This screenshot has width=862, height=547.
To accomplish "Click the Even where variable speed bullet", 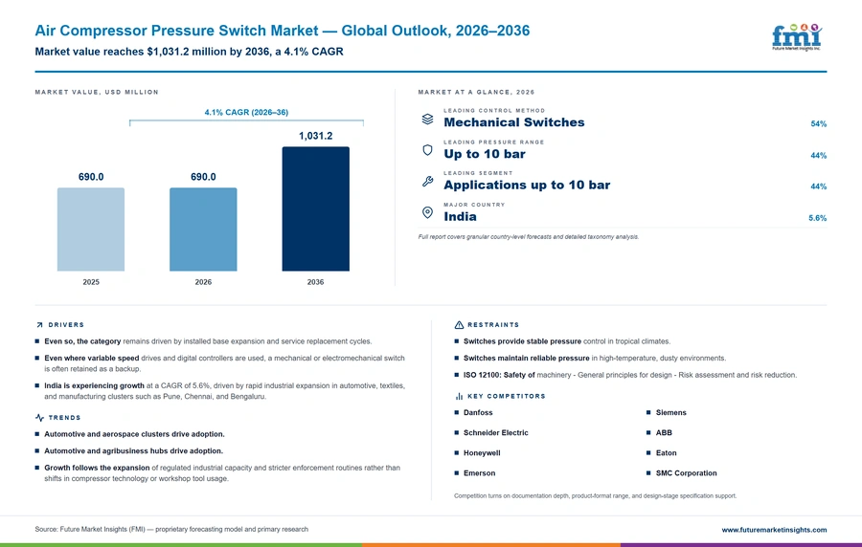I will (x=224, y=363).
